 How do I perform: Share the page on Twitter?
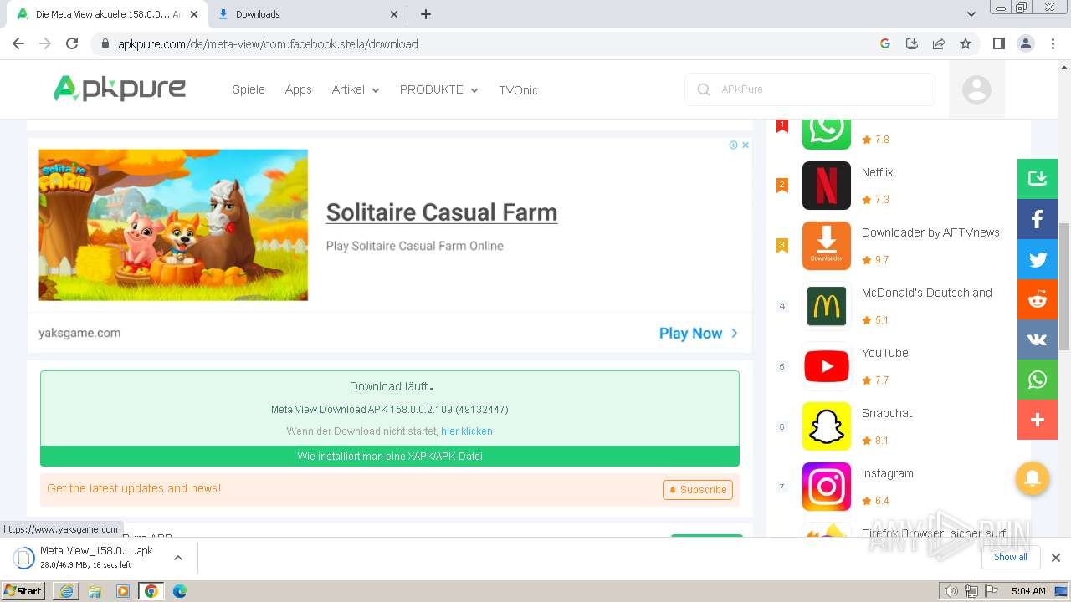pos(1038,259)
